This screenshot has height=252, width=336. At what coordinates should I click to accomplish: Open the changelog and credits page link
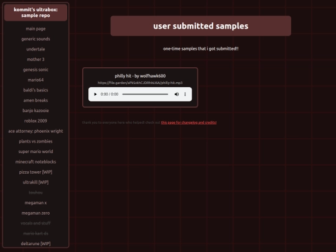click(189, 123)
